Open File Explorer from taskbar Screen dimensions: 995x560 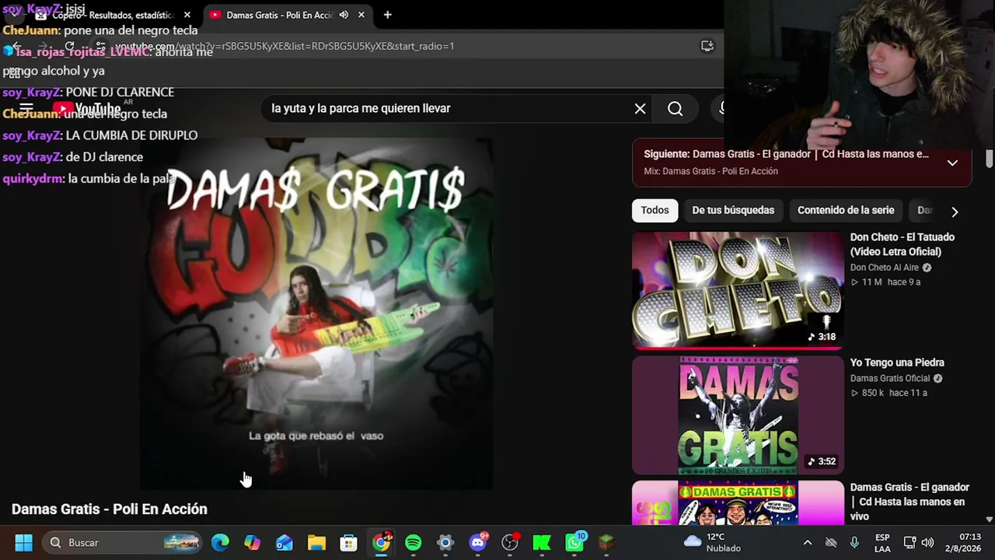tap(316, 542)
